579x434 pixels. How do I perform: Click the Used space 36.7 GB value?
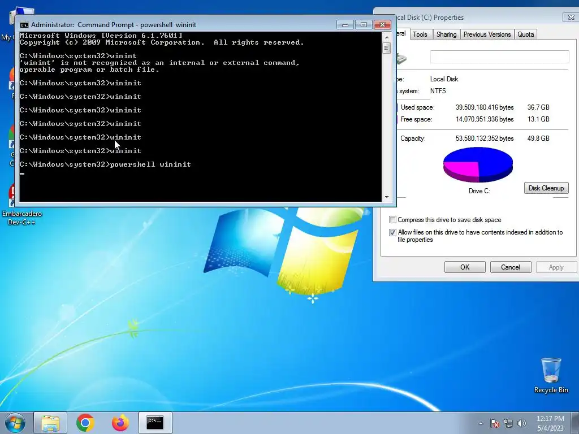(x=538, y=107)
